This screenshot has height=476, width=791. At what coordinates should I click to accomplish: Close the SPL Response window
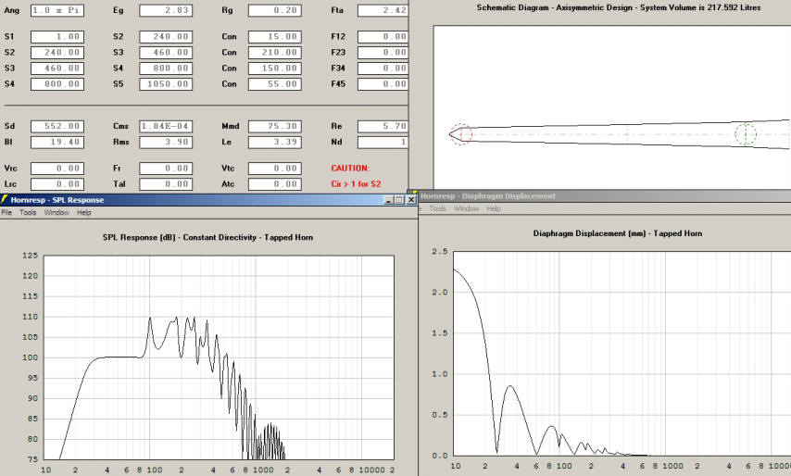point(411,200)
